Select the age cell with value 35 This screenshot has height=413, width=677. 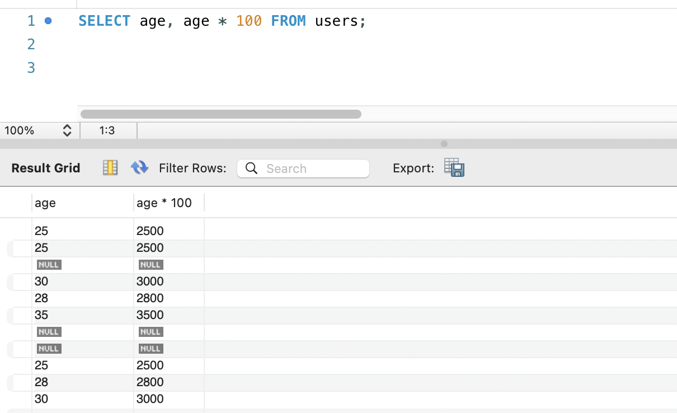[41, 315]
